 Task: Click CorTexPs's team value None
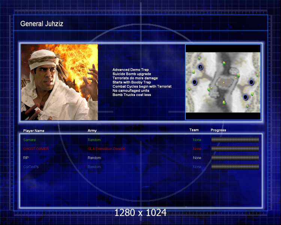click(197, 166)
